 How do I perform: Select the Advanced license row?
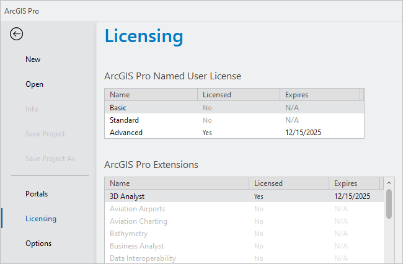tap(234, 133)
